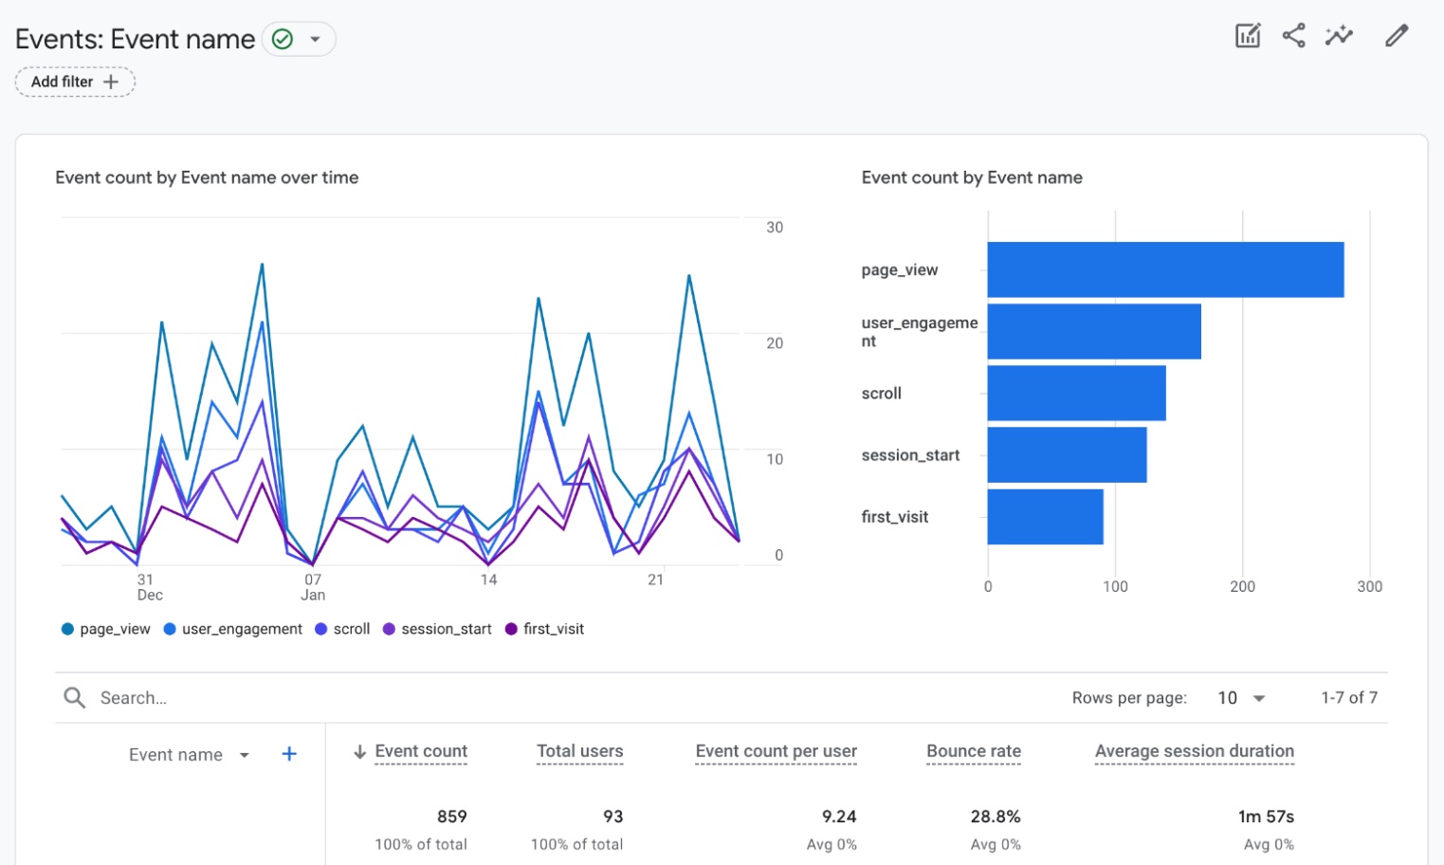Screen dimensions: 1444x865
Task: Toggle the page_view series in the legend
Action: pos(104,628)
